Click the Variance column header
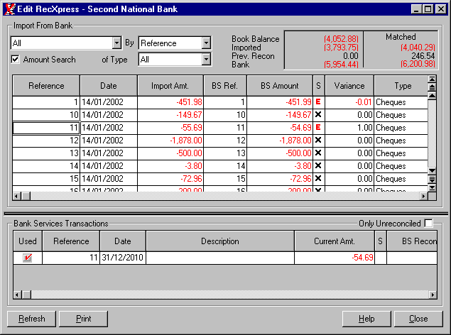The image size is (451, 335). click(x=349, y=86)
